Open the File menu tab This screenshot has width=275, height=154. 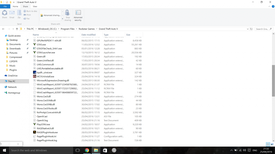point(5,7)
